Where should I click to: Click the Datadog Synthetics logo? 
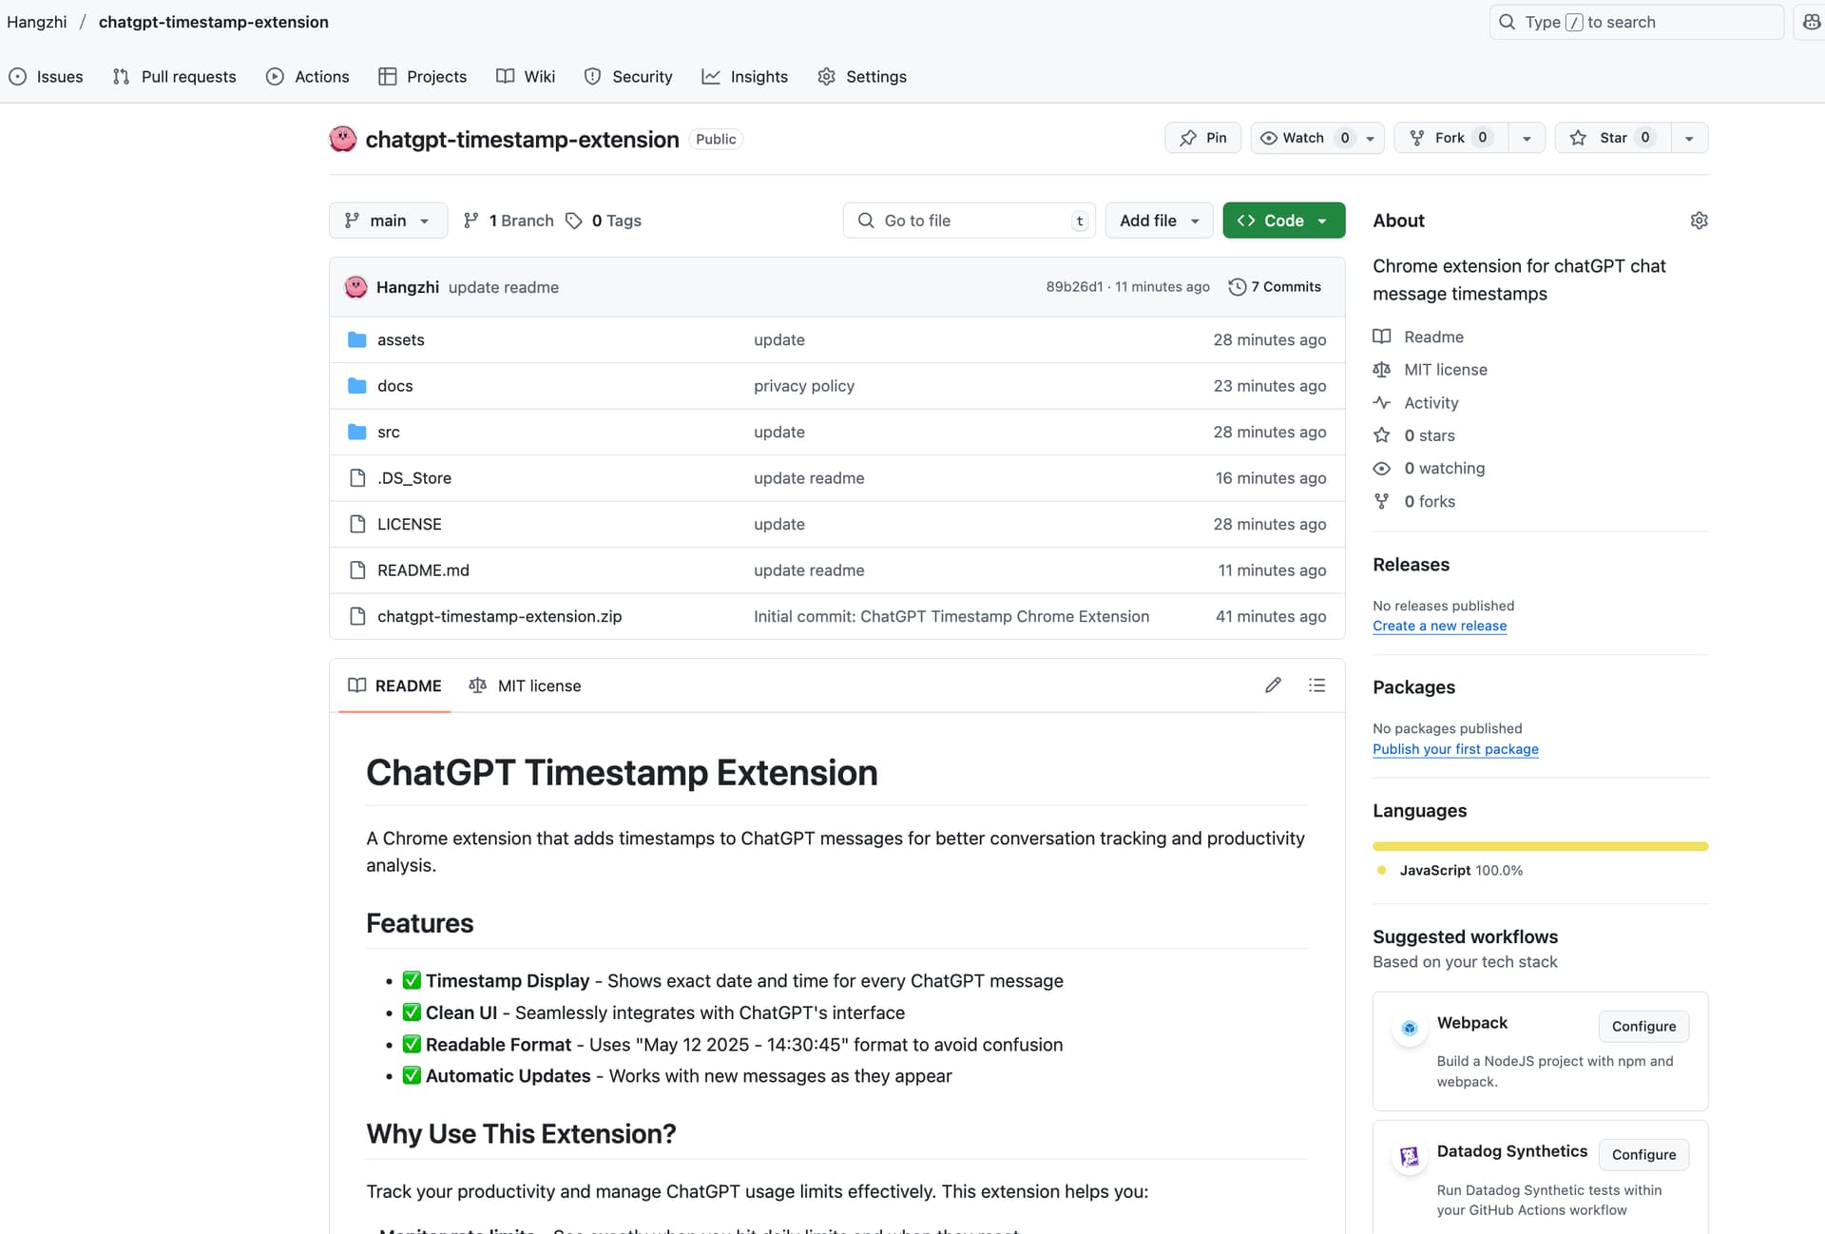(x=1410, y=1156)
